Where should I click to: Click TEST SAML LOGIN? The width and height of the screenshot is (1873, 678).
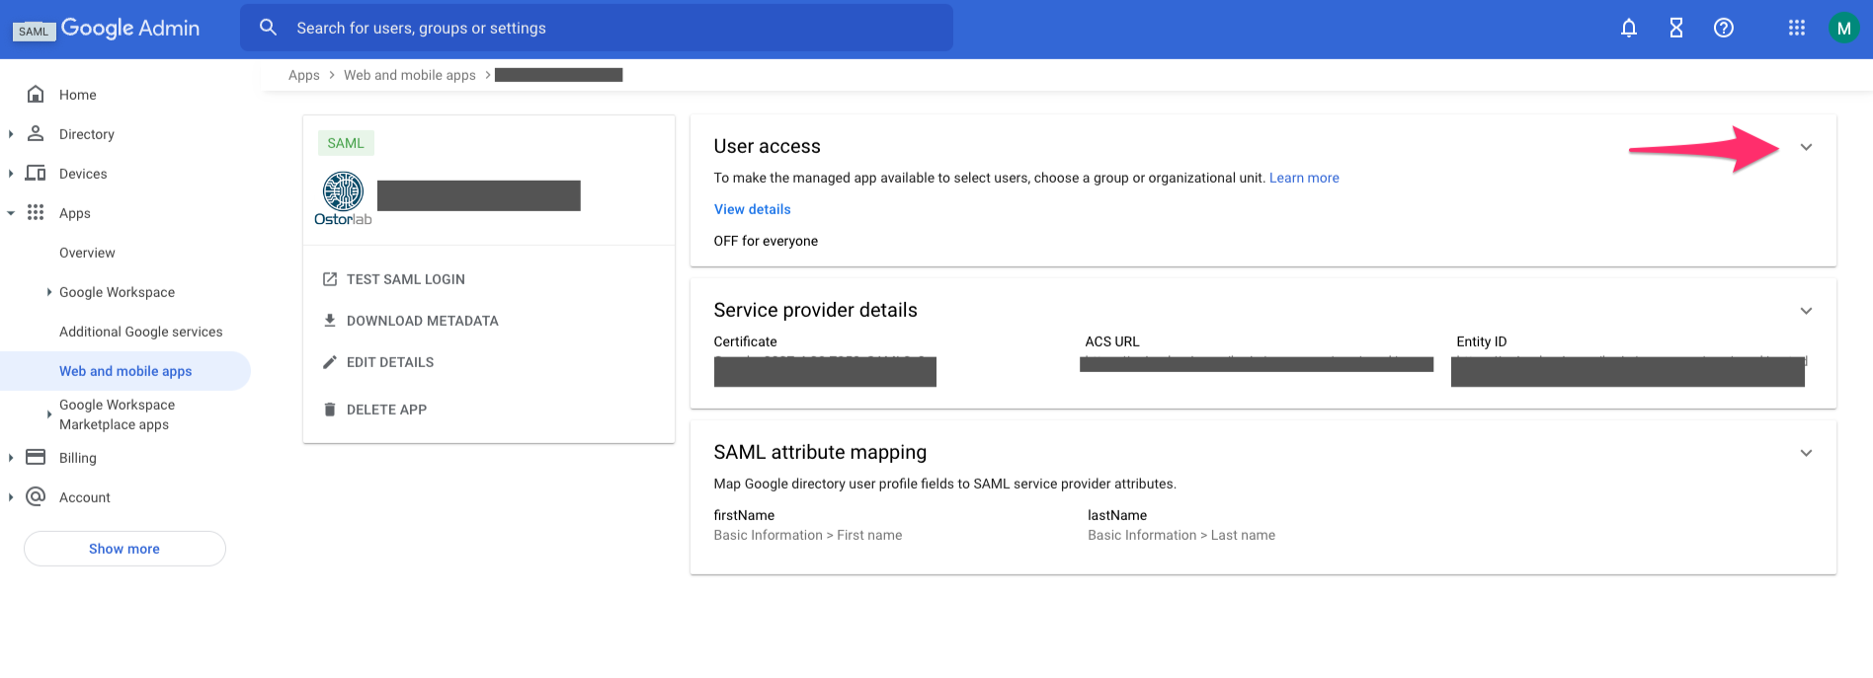(x=405, y=279)
